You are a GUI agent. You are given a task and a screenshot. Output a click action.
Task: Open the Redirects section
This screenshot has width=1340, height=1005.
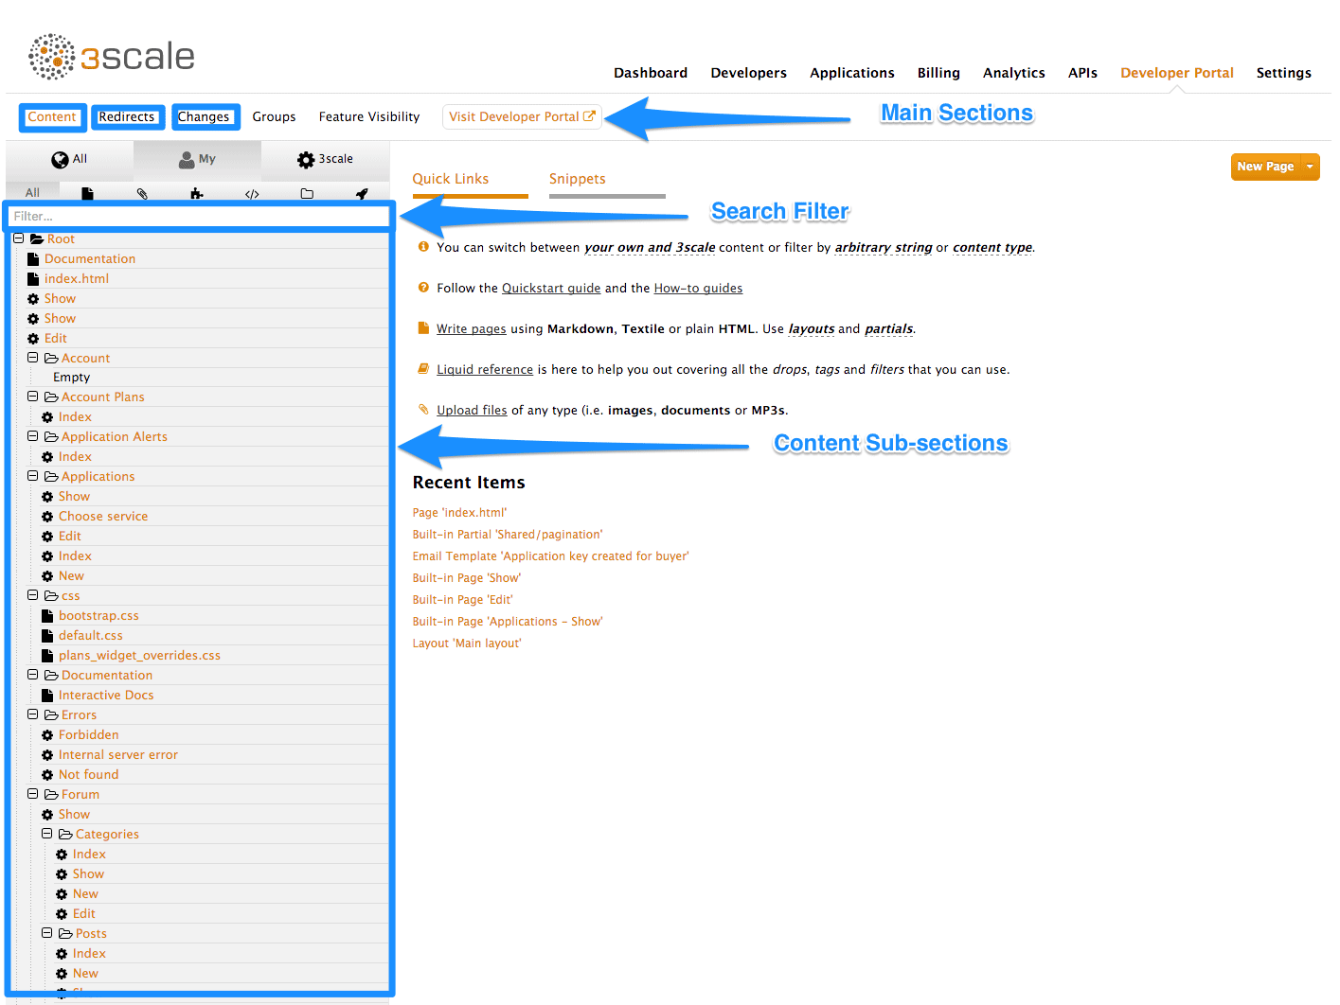(x=127, y=117)
